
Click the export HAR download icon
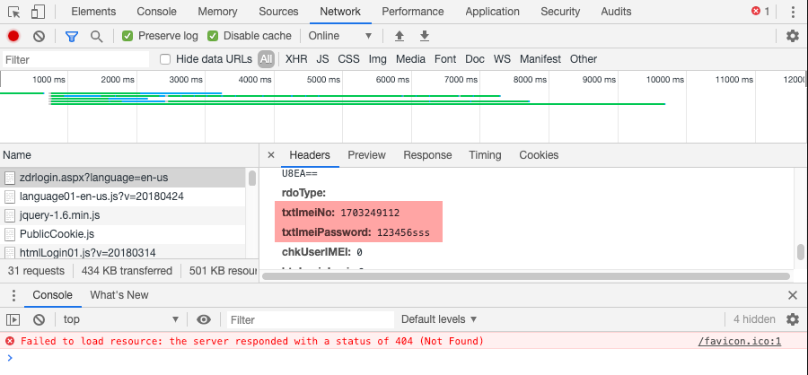pos(425,36)
